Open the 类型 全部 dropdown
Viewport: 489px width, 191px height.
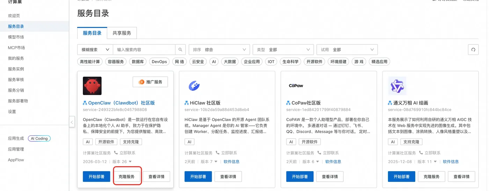tap(283, 50)
